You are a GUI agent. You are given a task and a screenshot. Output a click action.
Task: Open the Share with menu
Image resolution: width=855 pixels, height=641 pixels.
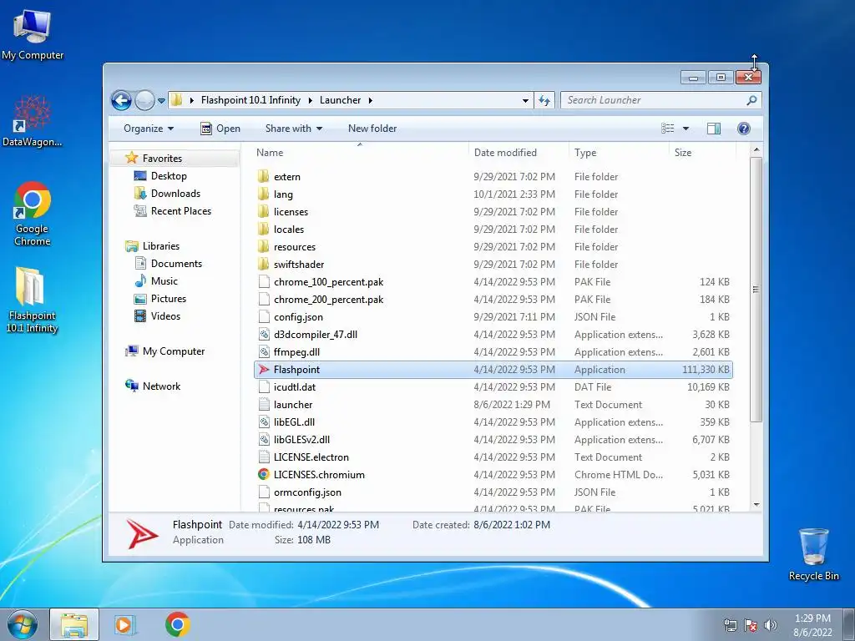(x=293, y=129)
